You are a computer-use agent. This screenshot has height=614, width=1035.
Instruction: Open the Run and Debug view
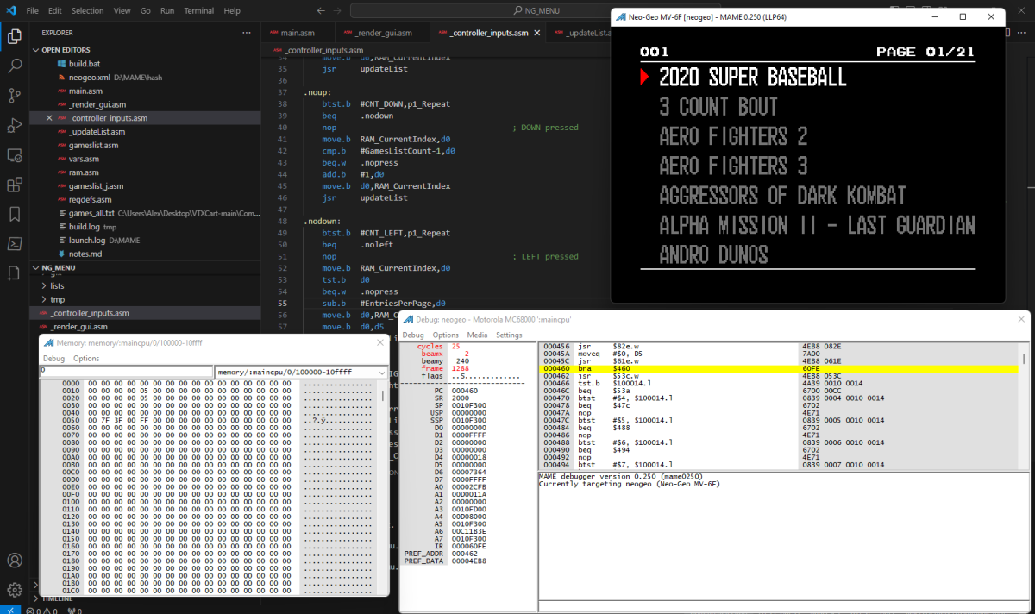tap(15, 125)
